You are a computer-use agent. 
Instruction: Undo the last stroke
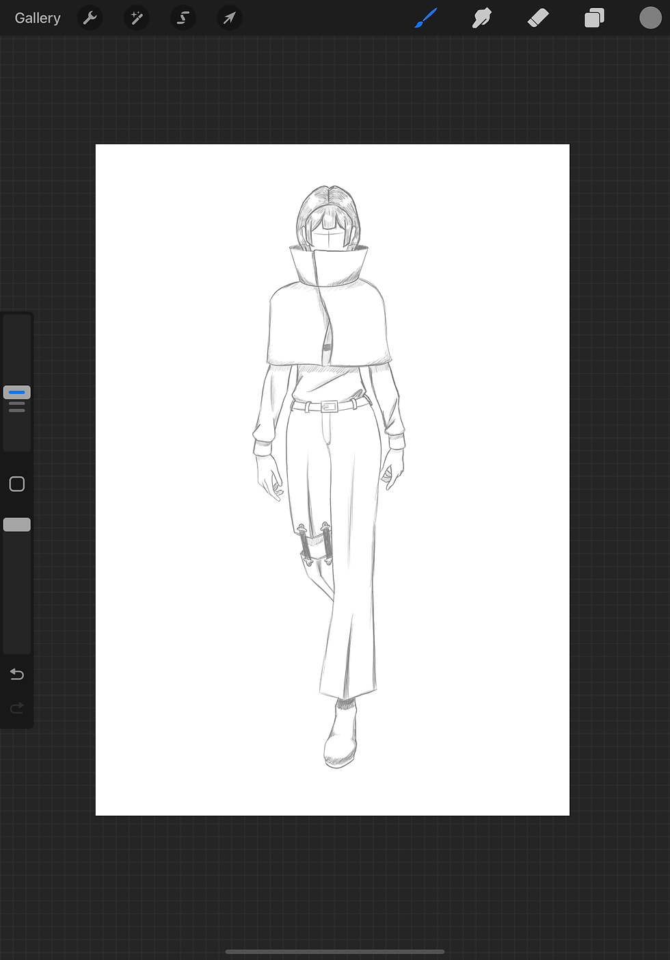click(17, 675)
